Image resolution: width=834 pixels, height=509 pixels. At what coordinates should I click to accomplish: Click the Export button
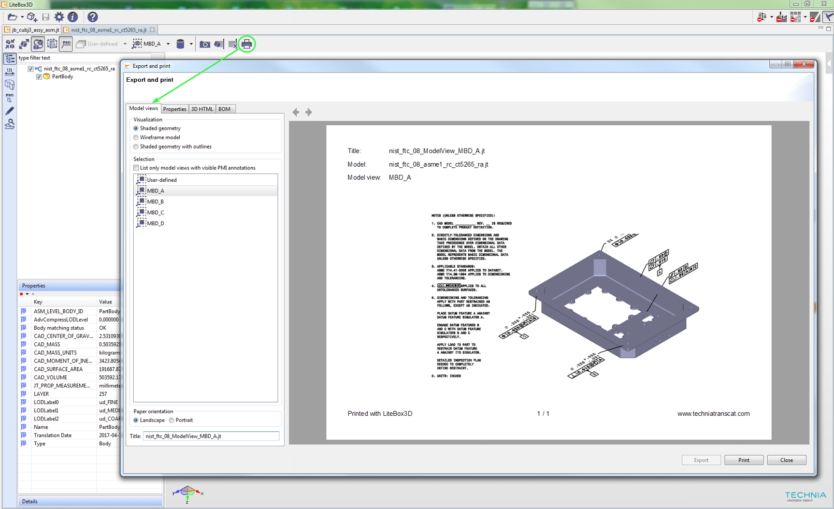click(x=701, y=460)
